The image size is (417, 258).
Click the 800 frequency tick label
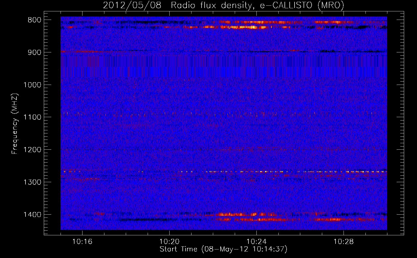click(34, 20)
